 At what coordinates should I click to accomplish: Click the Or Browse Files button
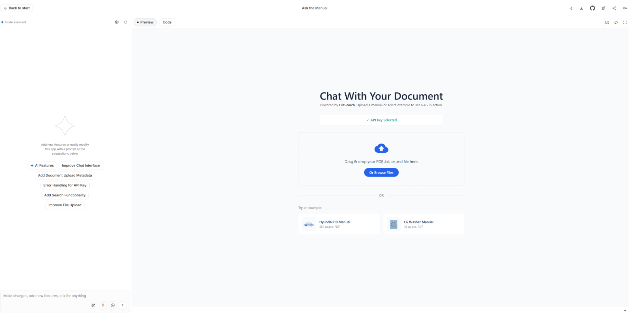381,172
